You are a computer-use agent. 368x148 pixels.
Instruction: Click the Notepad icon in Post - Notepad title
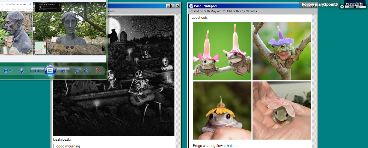pyautogui.click(x=191, y=6)
